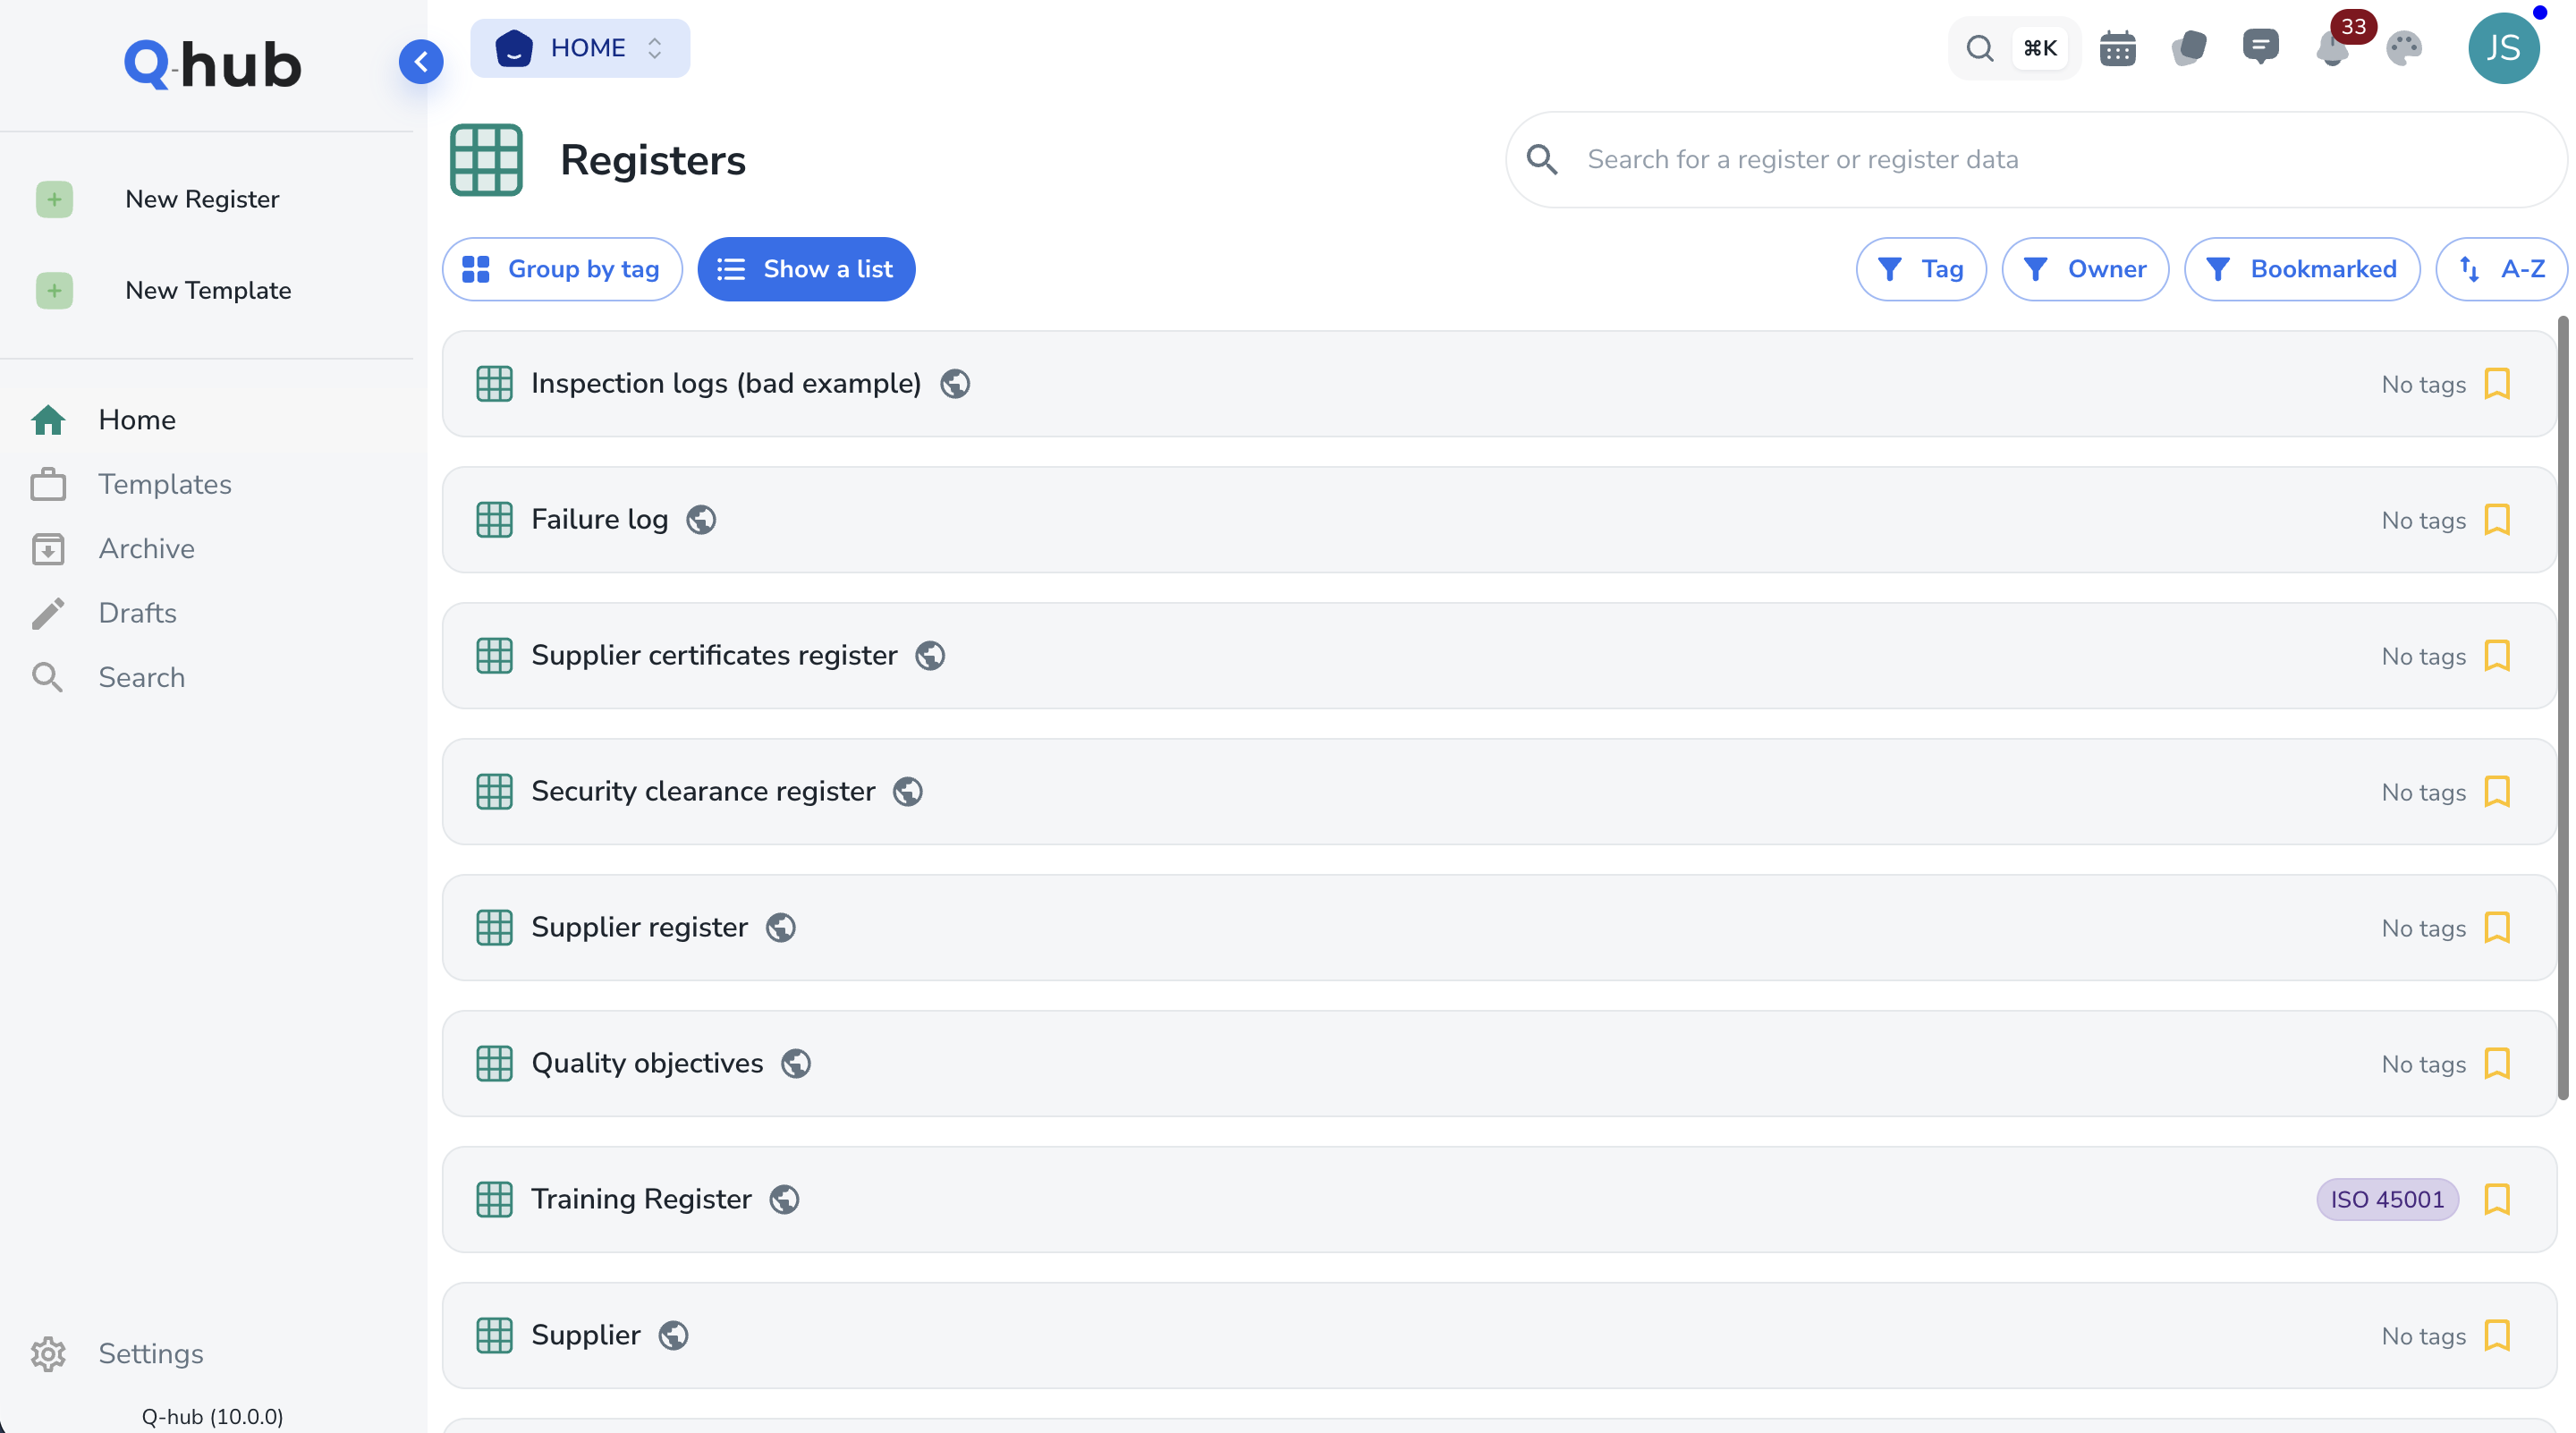Viewport: 2576px width, 1433px height.
Task: Click the ISO 45001 tag on Training Register
Action: click(2386, 1199)
